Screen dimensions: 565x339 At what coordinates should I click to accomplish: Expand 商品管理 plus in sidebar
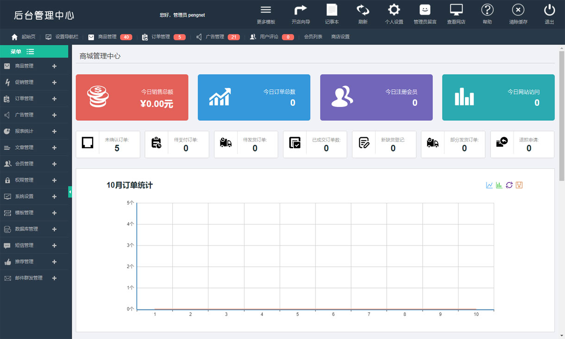tap(54, 66)
